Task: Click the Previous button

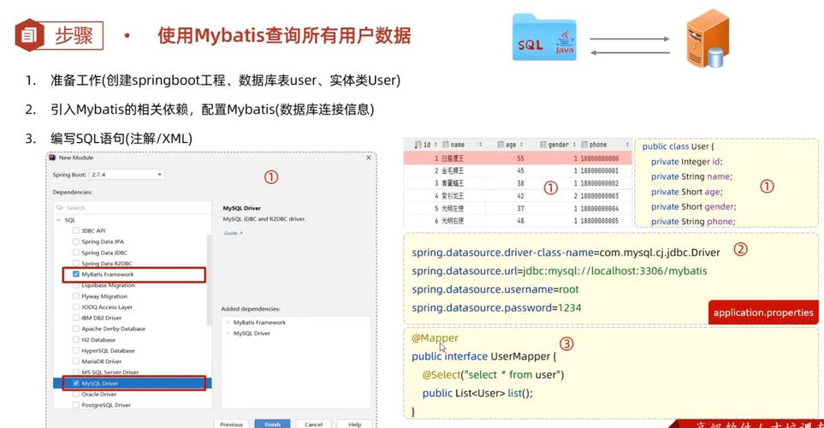Action: (x=231, y=424)
